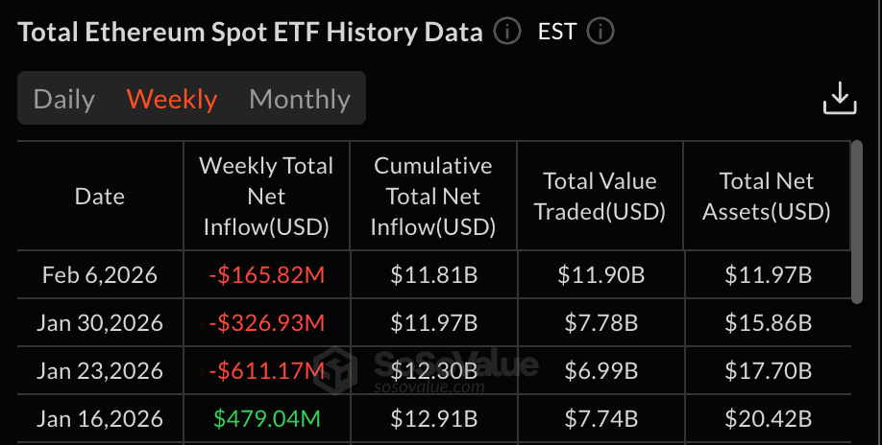This screenshot has height=445, width=882.
Task: Click Total Net Assets column header
Action: 767,197
